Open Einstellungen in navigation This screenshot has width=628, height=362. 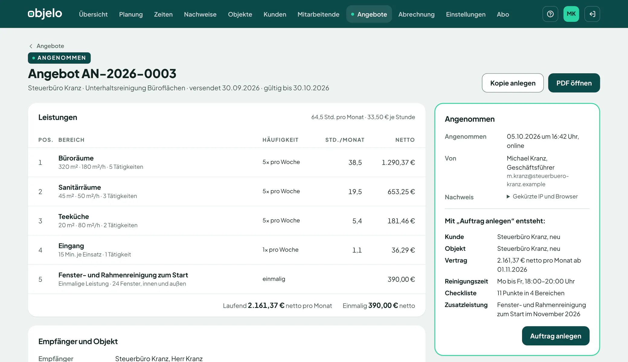466,14
